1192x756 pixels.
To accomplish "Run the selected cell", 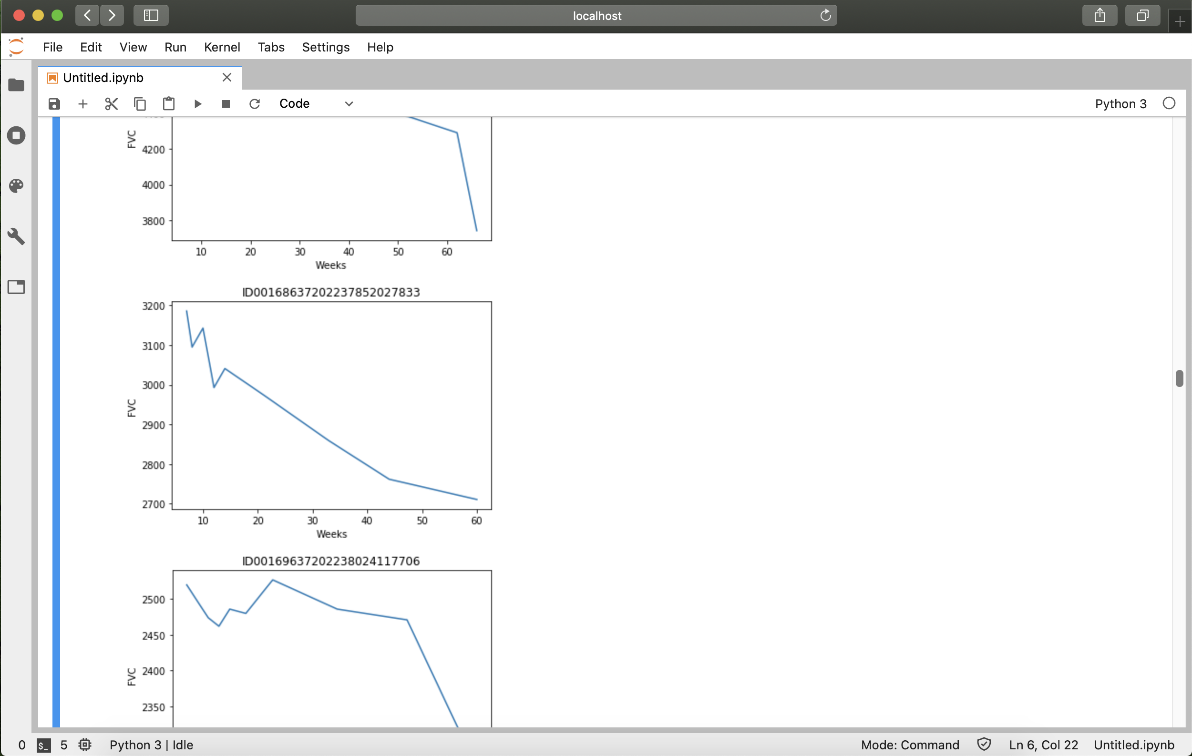I will pyautogui.click(x=197, y=104).
